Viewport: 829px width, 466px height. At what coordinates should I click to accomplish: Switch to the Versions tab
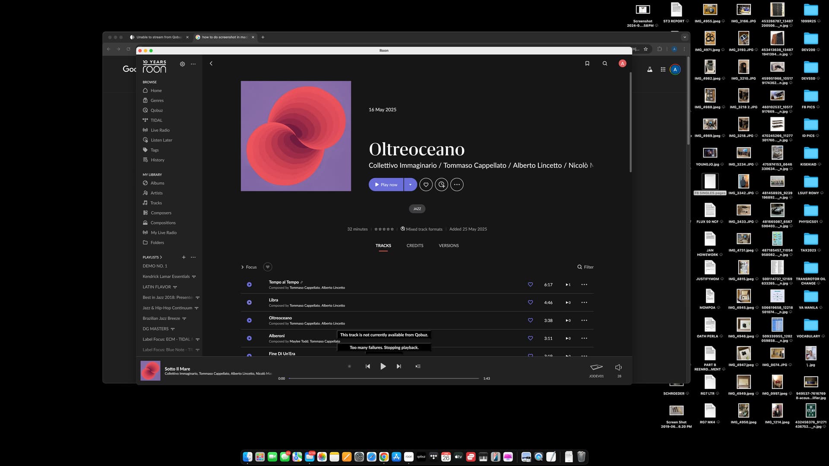449,246
